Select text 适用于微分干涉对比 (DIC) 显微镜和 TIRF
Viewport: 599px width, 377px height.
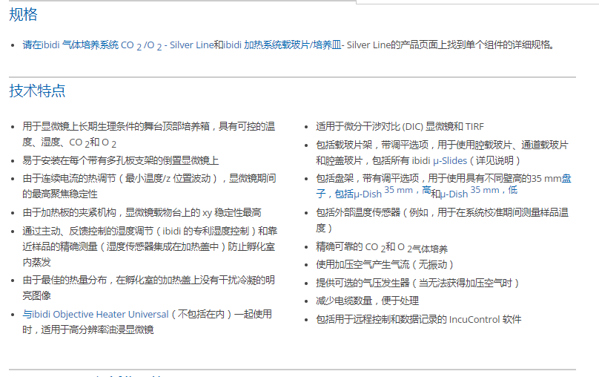click(x=400, y=127)
